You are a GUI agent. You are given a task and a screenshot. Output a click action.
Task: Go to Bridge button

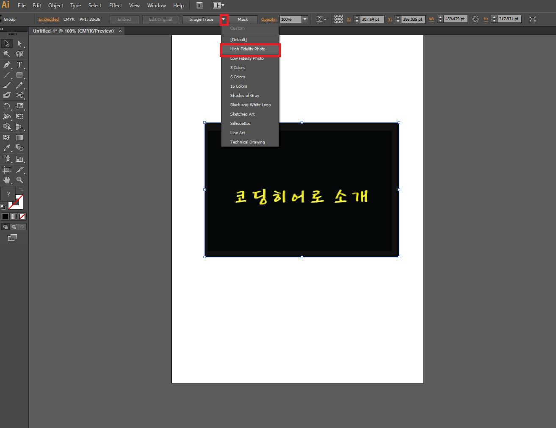[x=200, y=6]
